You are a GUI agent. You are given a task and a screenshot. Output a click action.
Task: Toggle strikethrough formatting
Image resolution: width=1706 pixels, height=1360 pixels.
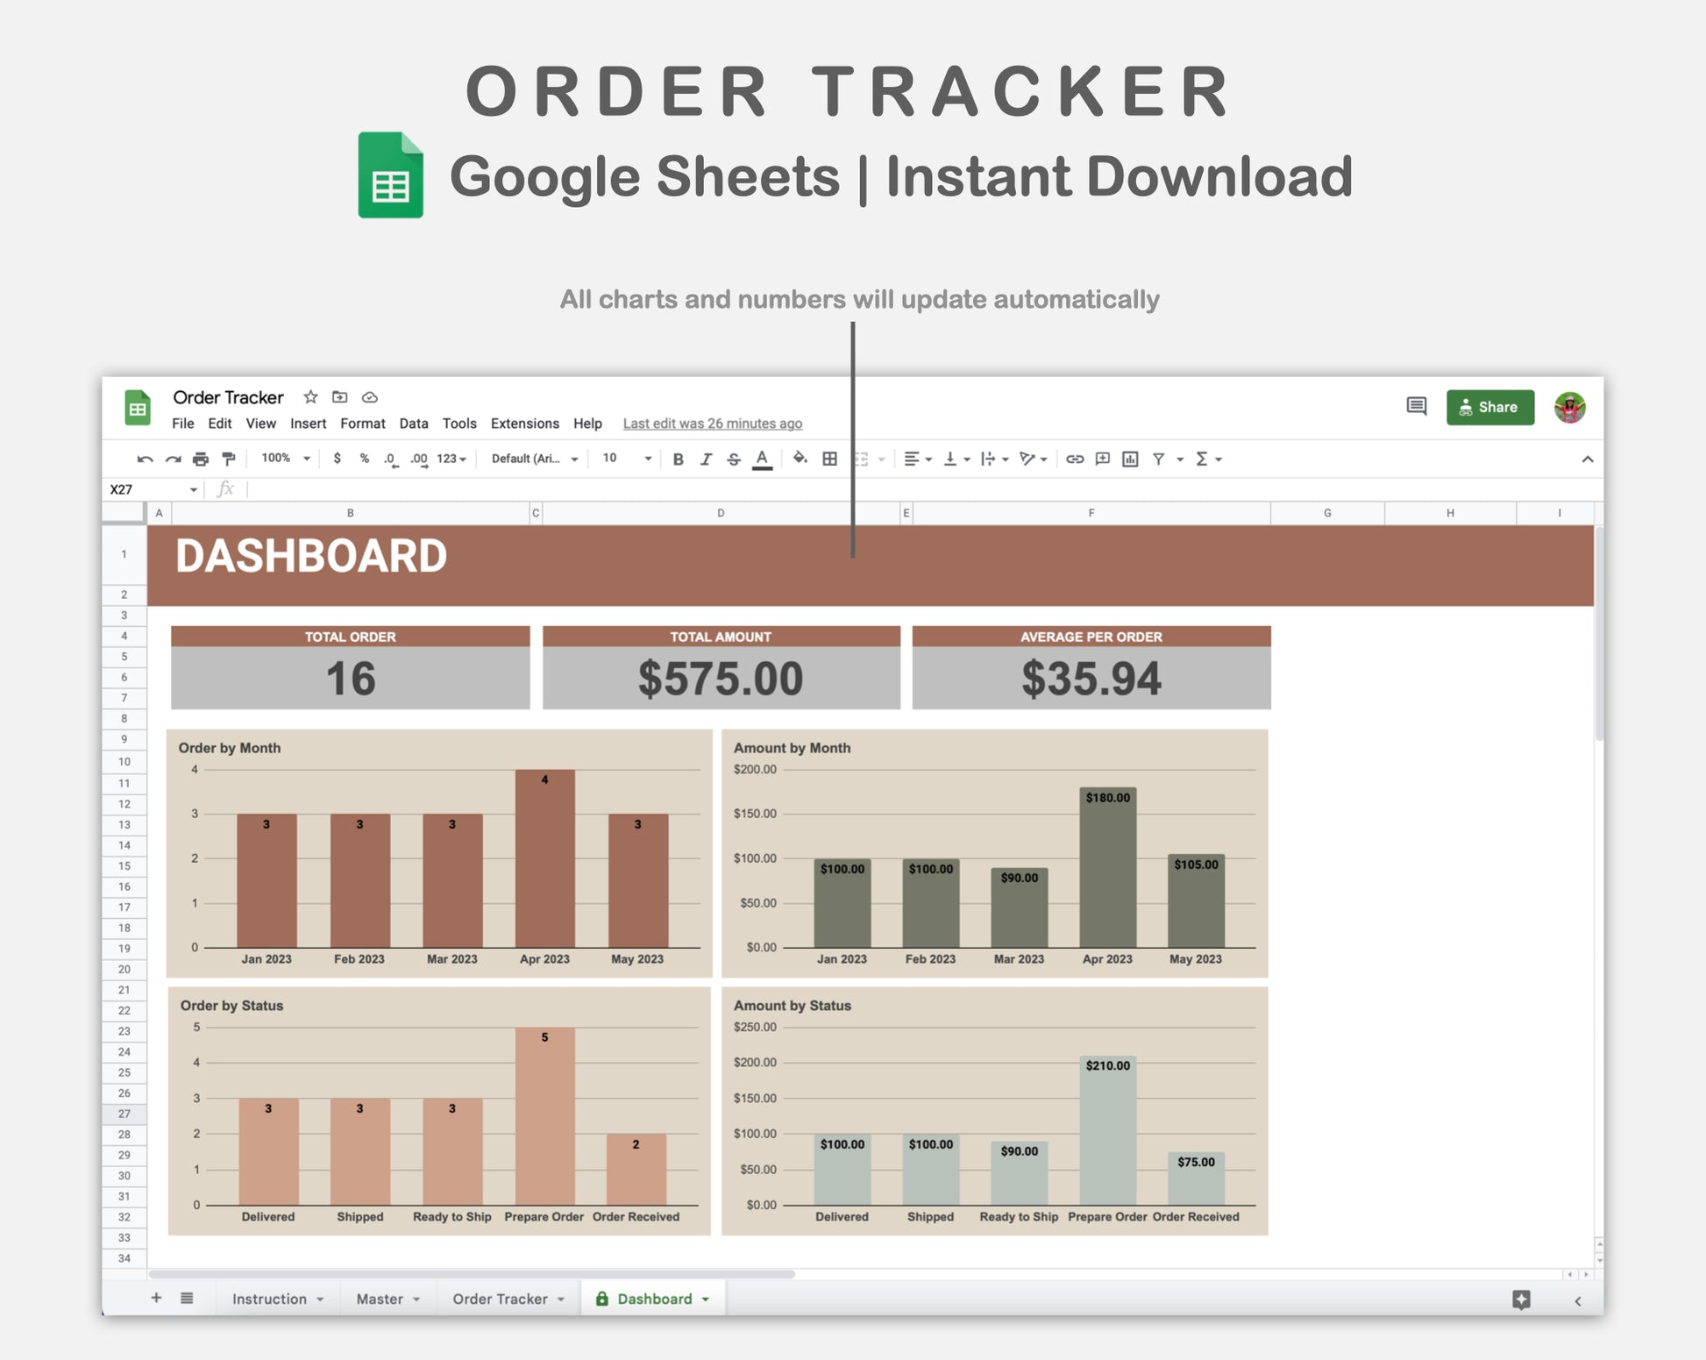click(734, 459)
